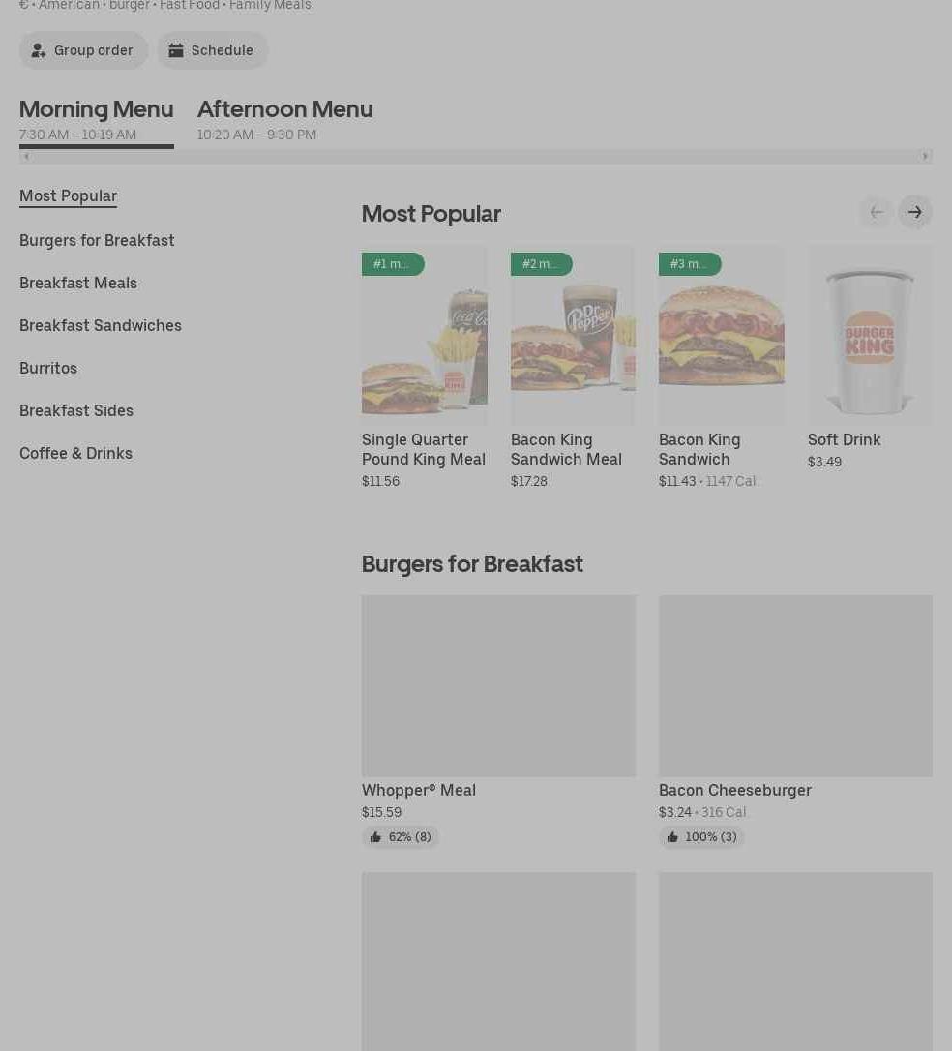Screen dimensions: 952x1051
Task: Click the Bacon Cheeseburger title
Action: click(735, 791)
